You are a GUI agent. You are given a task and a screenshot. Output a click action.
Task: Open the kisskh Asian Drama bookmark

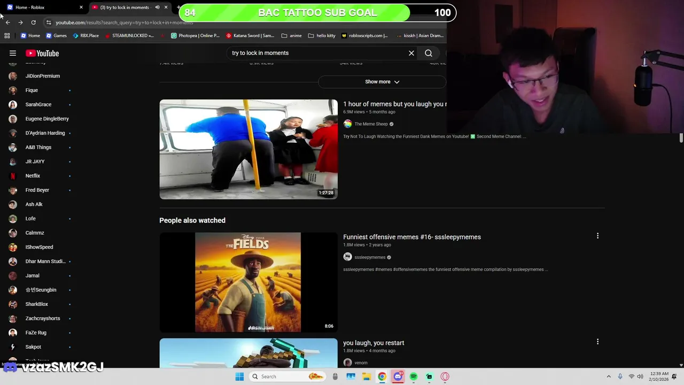pos(421,36)
